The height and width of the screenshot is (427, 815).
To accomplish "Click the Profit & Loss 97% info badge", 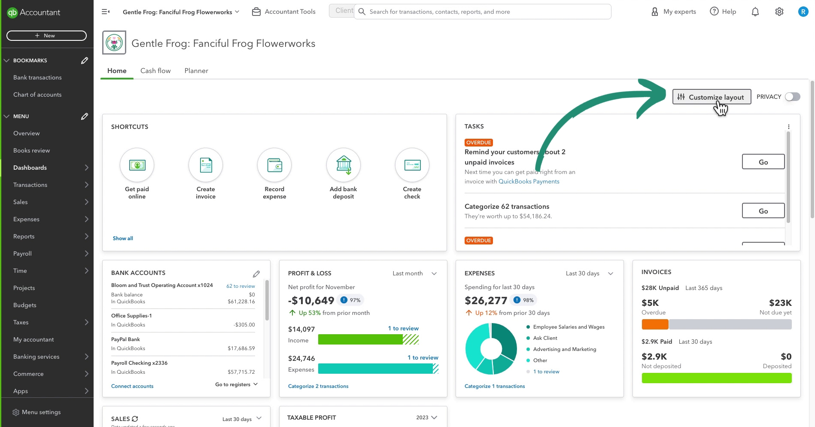I will pos(351,300).
